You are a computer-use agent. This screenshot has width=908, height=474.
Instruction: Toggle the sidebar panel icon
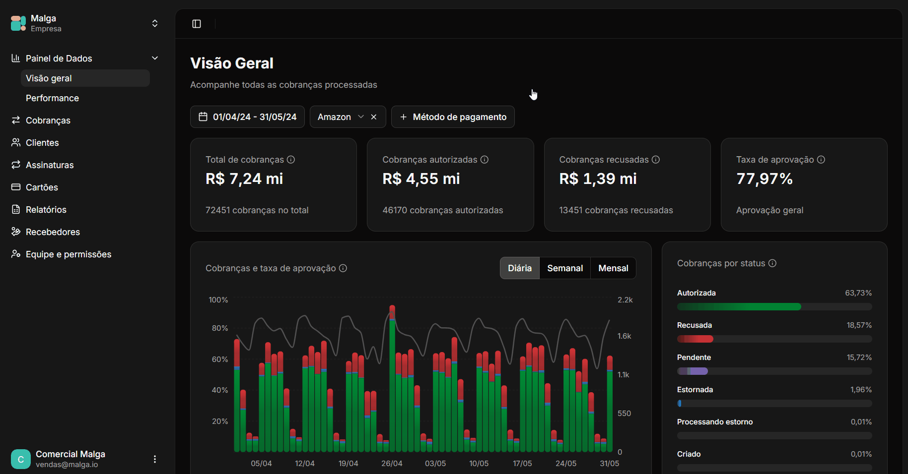[197, 24]
